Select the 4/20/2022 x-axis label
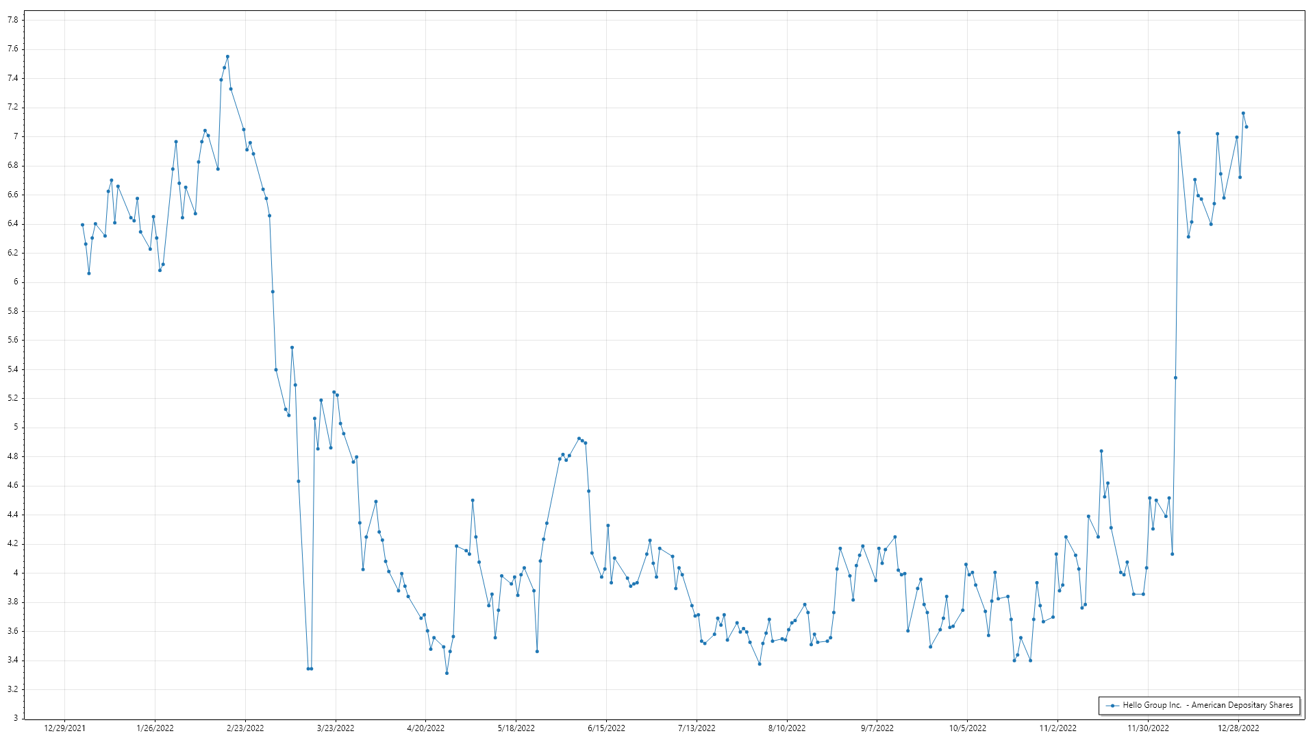 pyautogui.click(x=426, y=728)
